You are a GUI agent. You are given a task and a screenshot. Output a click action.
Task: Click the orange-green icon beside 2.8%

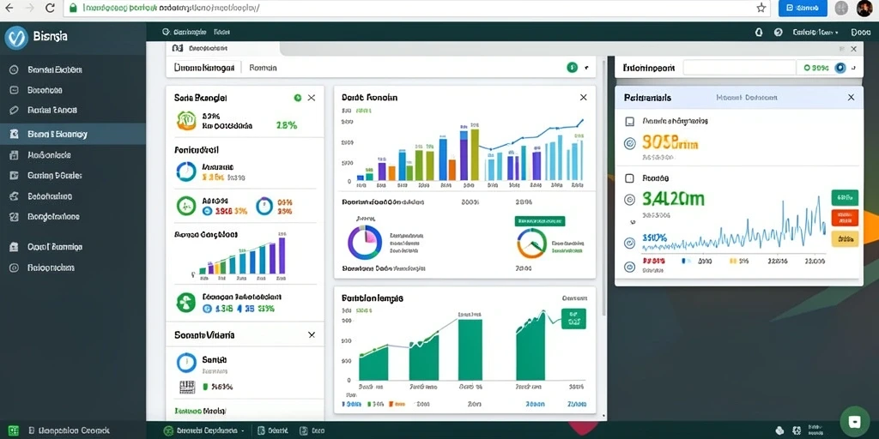pyautogui.click(x=186, y=120)
